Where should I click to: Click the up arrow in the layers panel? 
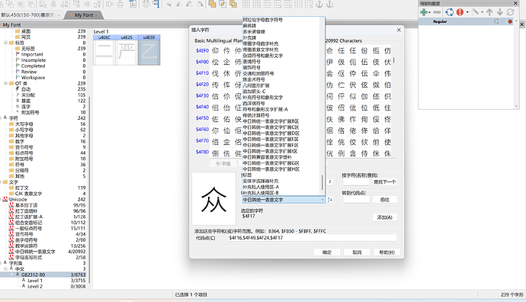pyautogui.click(x=489, y=12)
